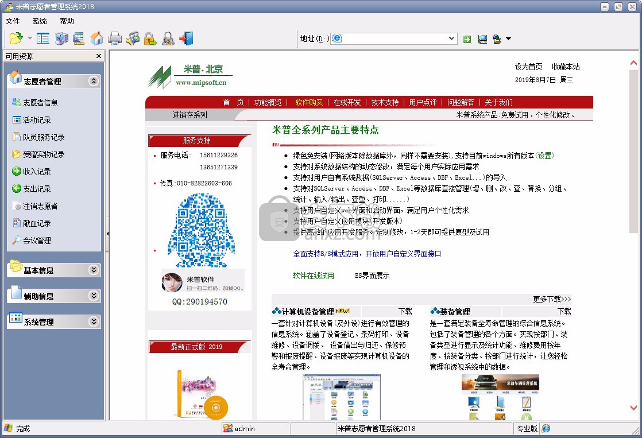Open 活动记录 in the sidebar
This screenshot has height=438, width=642.
(x=32, y=120)
